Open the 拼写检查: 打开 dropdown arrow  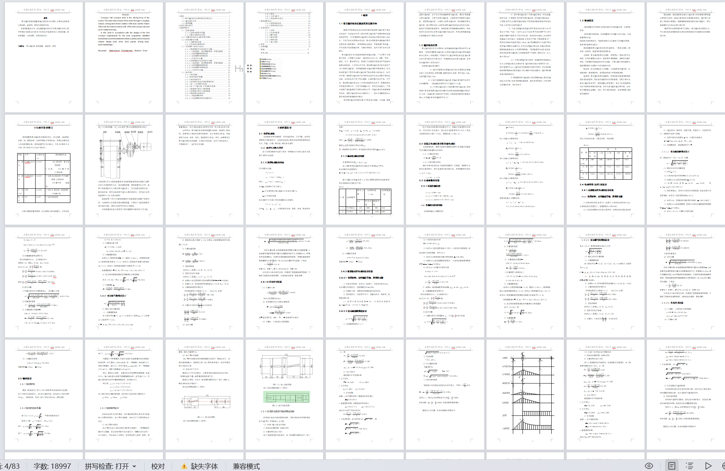[x=134, y=466]
